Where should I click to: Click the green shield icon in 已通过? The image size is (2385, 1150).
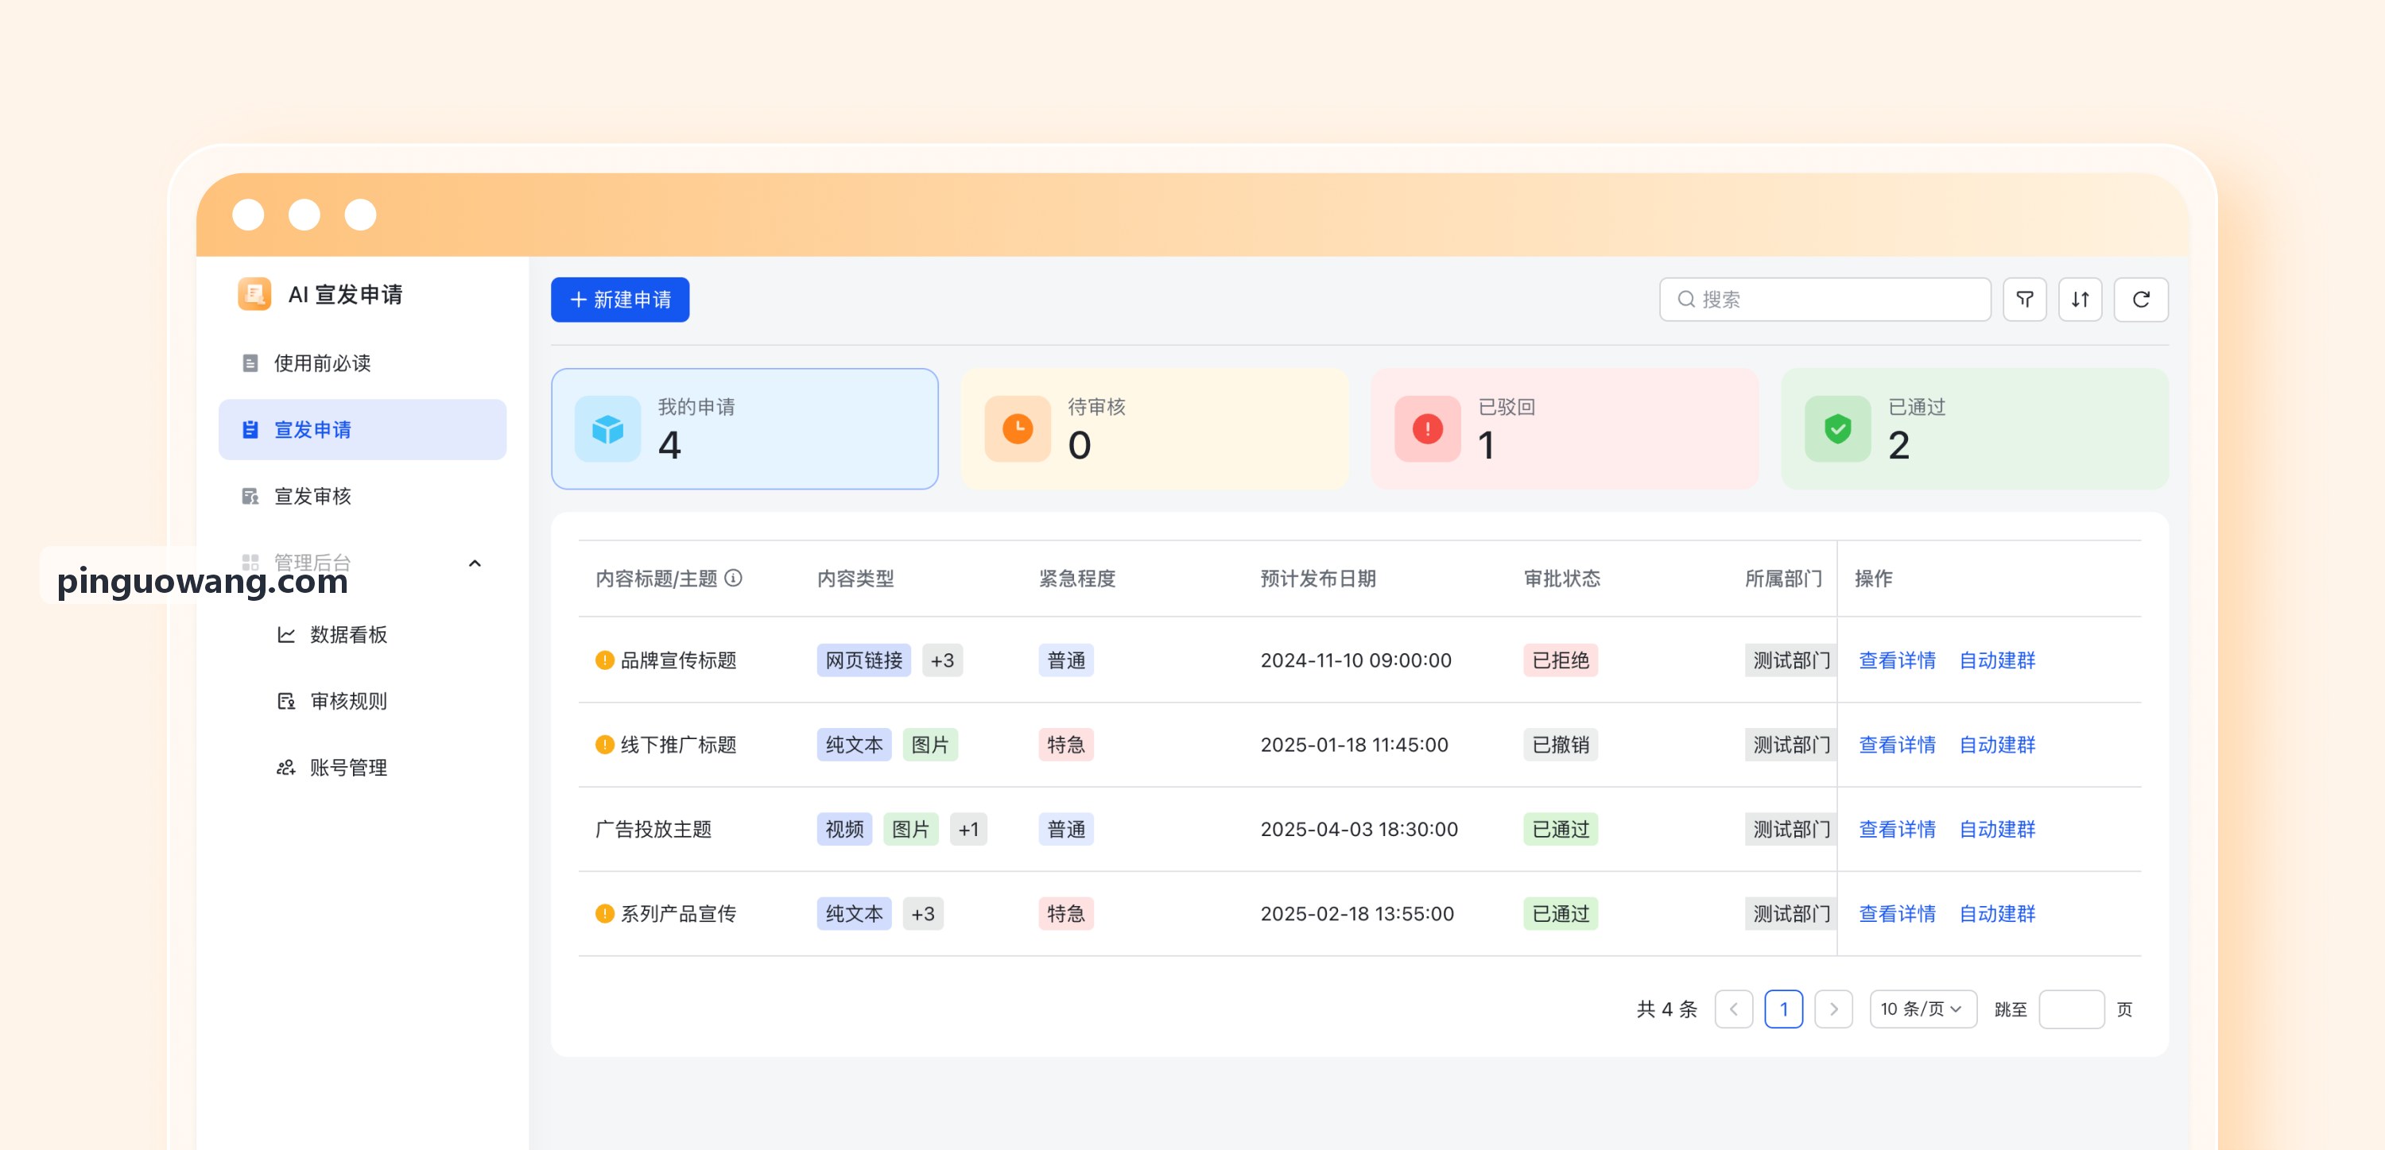coord(1838,428)
